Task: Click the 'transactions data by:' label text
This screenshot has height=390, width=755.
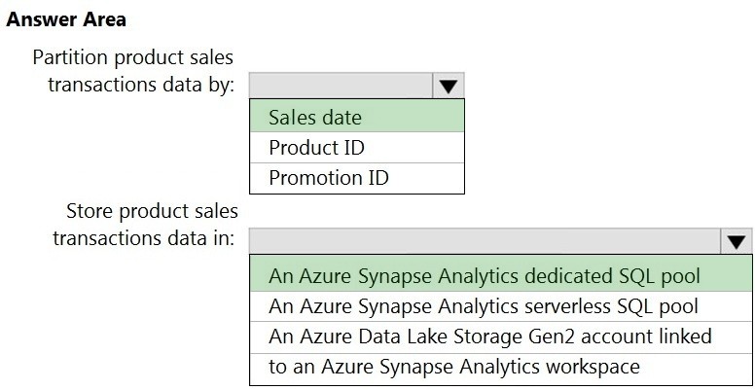Action: pyautogui.click(x=141, y=85)
